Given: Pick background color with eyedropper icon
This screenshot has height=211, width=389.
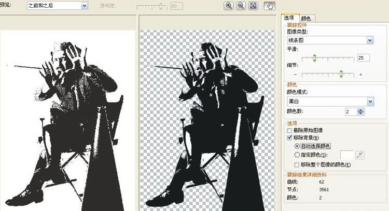Looking at the screenshot, I should [x=360, y=155].
